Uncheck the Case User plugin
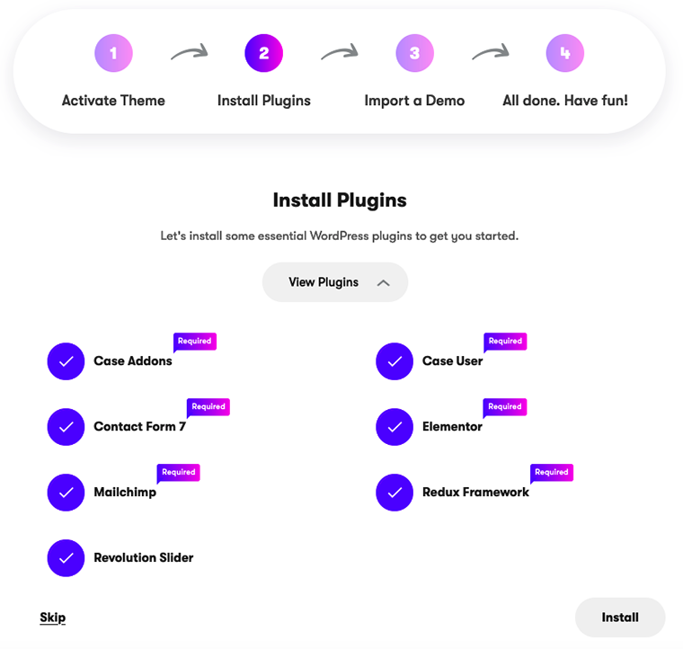Image resolution: width=683 pixels, height=649 pixels. pos(395,361)
